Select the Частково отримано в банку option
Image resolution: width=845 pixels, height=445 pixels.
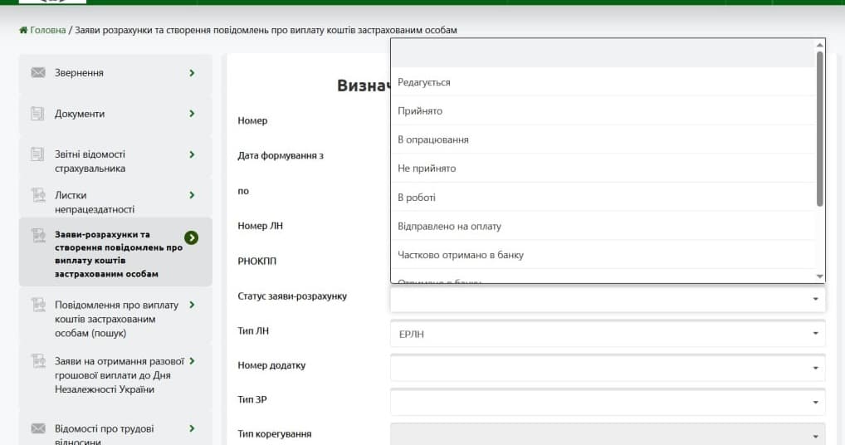coord(603,255)
